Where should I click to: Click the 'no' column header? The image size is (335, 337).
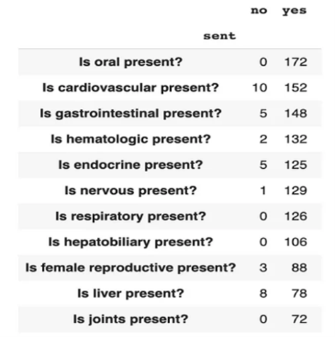[x=259, y=11]
